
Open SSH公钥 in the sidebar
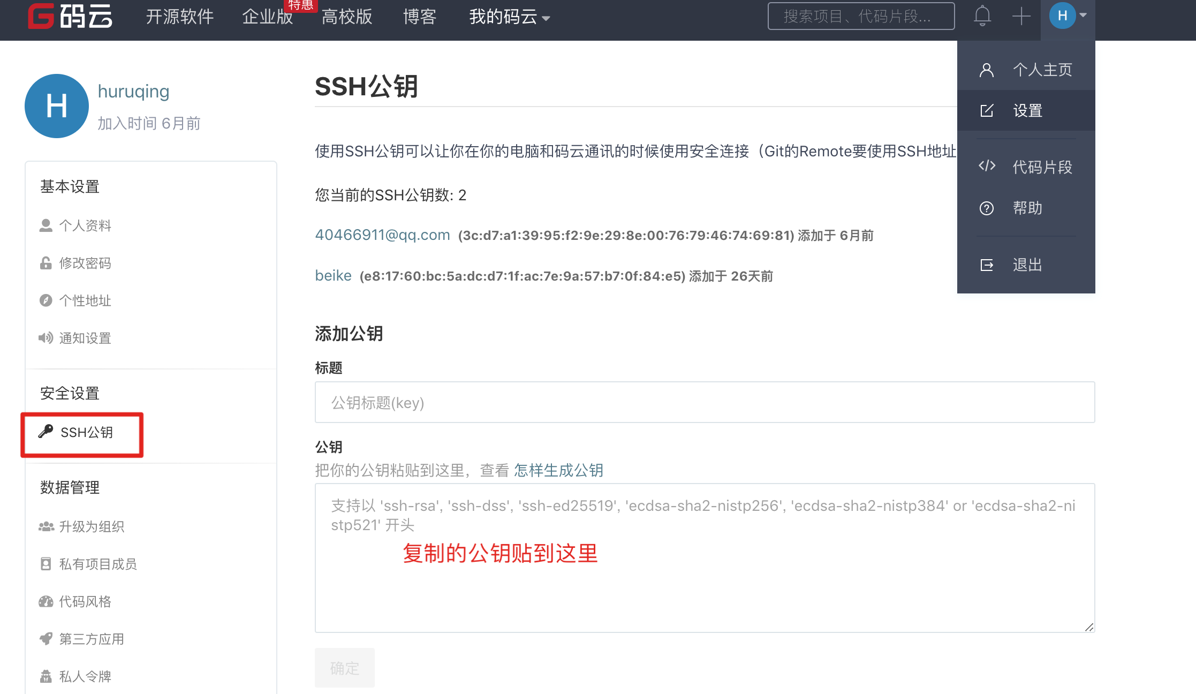pyautogui.click(x=87, y=432)
